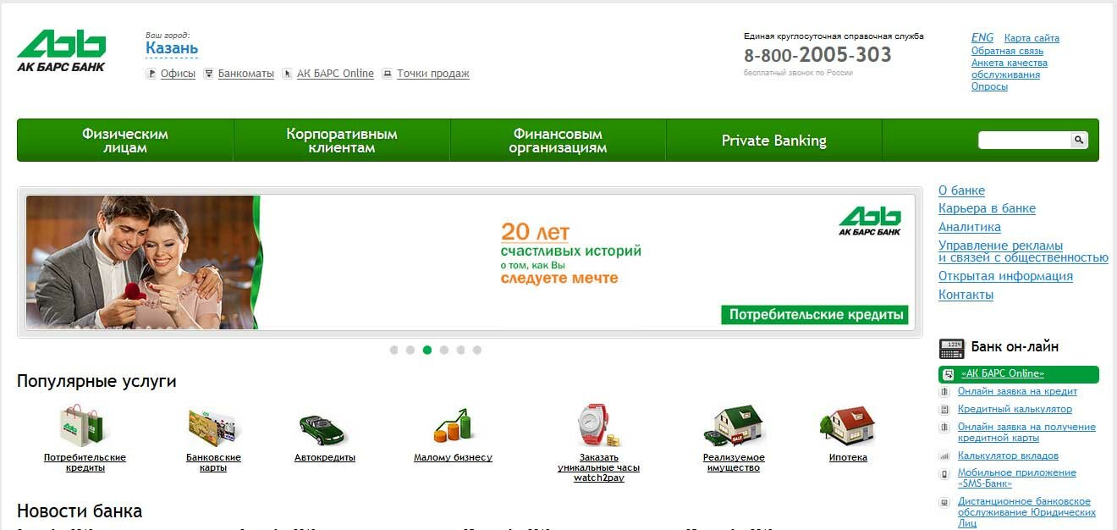Click the cursor icon beside АК БАРС Online
1117x530 pixels.
pos(288,74)
